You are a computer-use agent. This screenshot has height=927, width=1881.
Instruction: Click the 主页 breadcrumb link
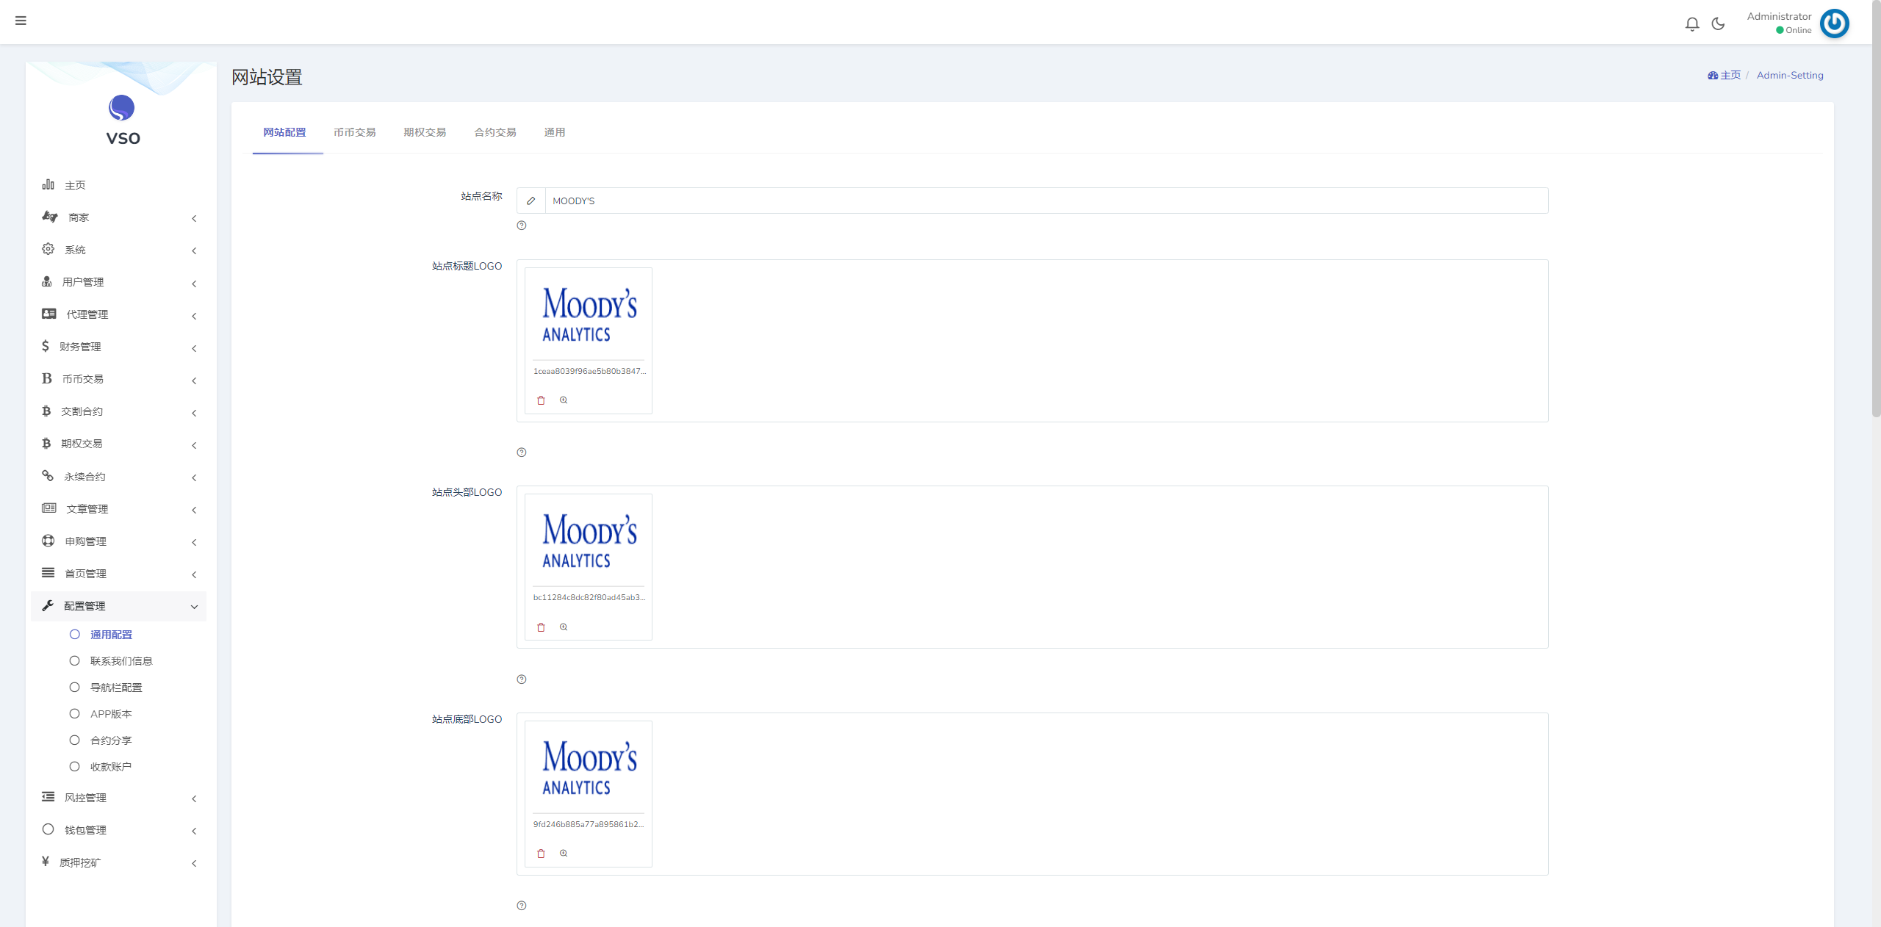1724,76
